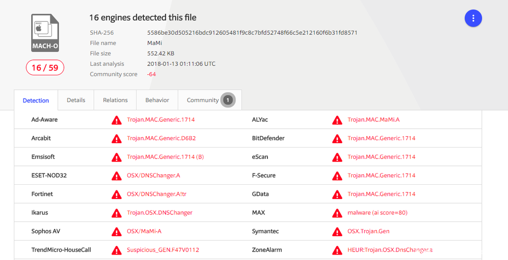Click the alert icon next to Symantec result
This screenshot has height=260, width=508.
(337, 231)
